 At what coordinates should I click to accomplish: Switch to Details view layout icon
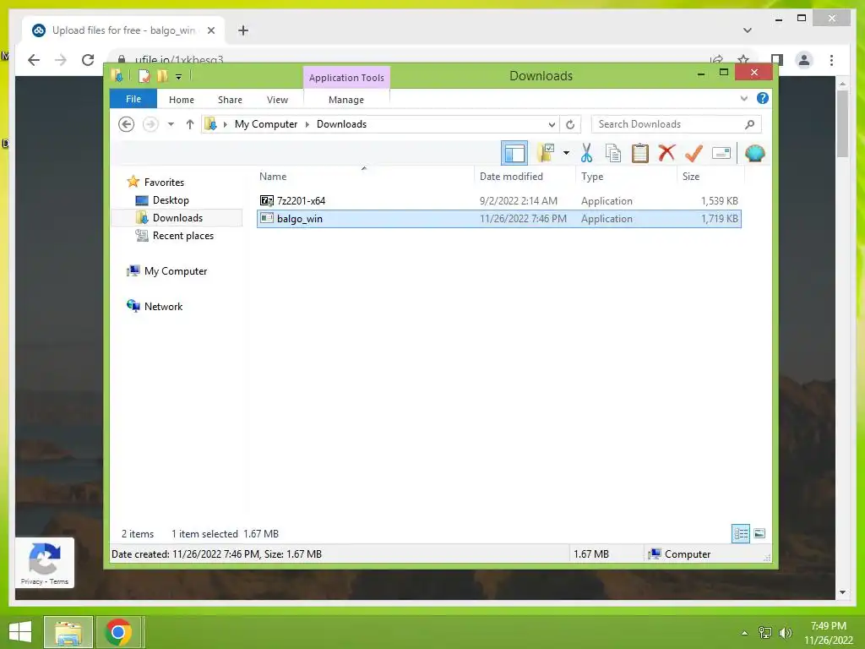point(740,534)
